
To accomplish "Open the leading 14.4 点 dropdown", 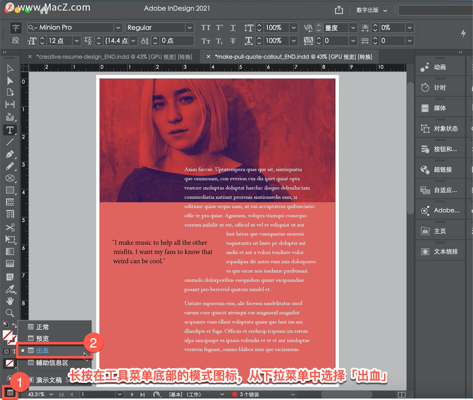I will 133,40.
